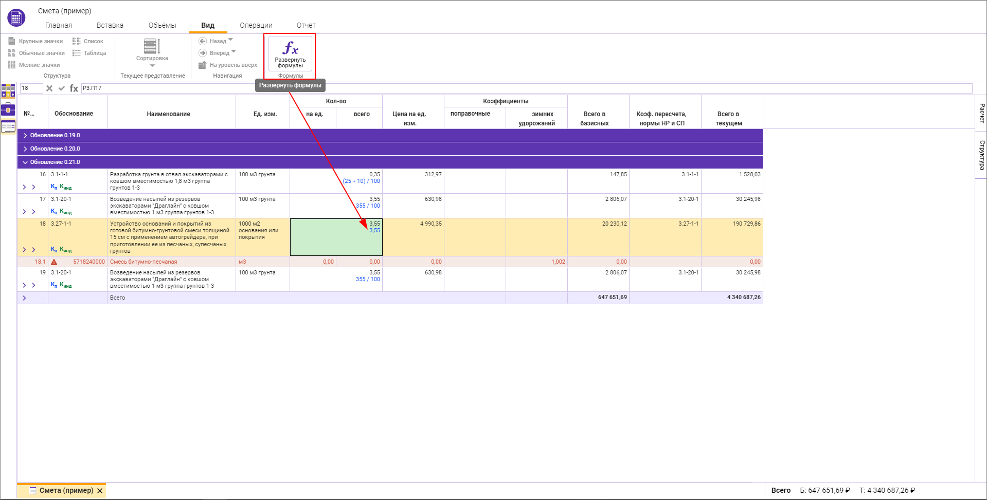Open the Объёмы ribbon tab
987x500 pixels.
click(162, 25)
